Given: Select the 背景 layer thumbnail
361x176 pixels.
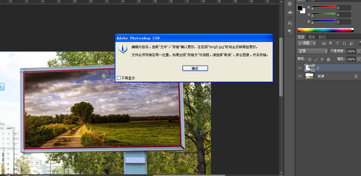Looking at the screenshot, I should click(x=309, y=76).
